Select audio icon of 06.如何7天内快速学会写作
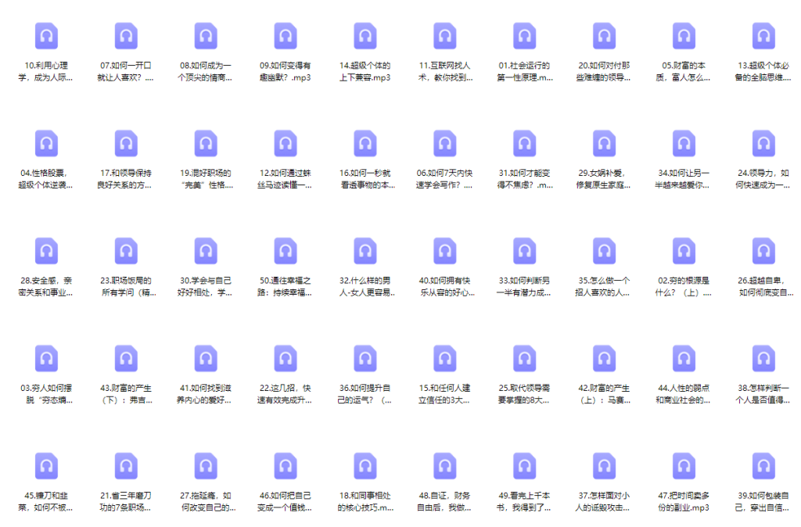The image size is (801, 527). pos(445,144)
